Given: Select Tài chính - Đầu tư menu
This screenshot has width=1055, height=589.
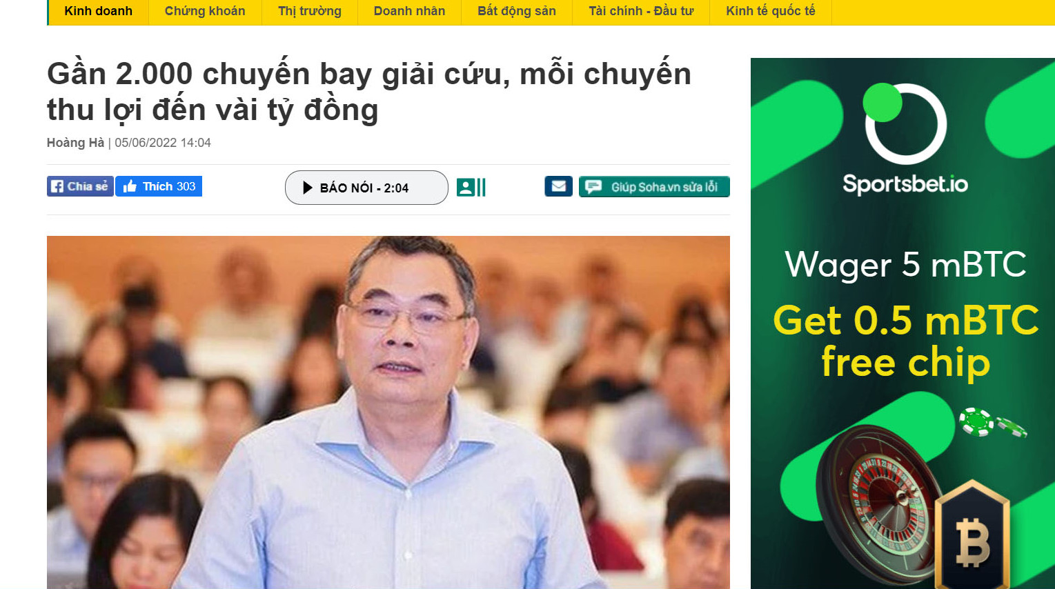Looking at the screenshot, I should coord(641,12).
